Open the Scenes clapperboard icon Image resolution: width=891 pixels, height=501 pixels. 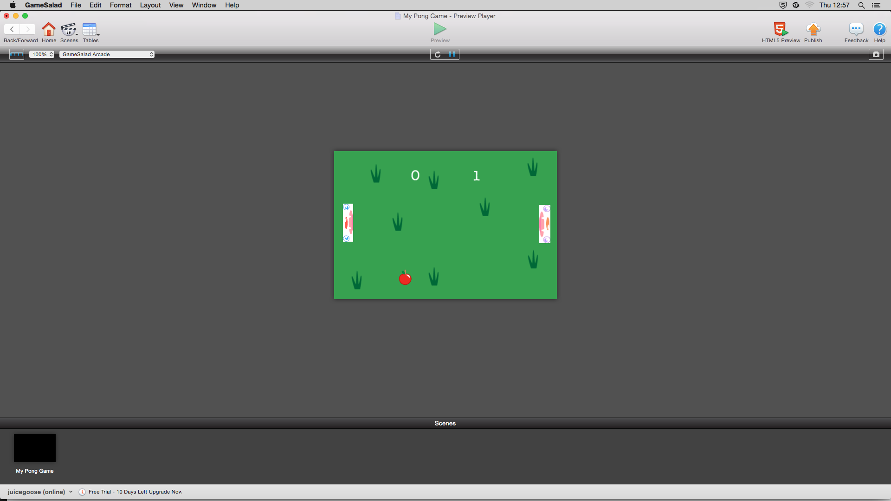coord(69,30)
